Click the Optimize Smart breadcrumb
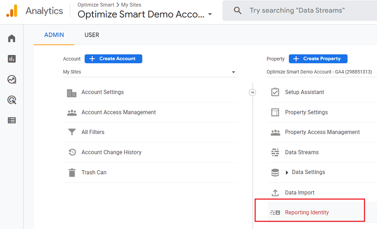This screenshot has width=377, height=229. tap(96, 5)
